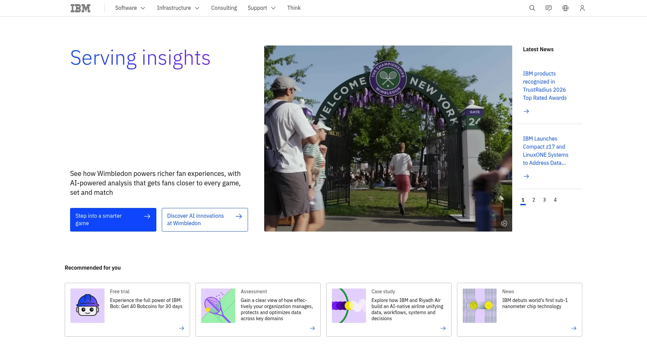Click arrow on Free trial card
The height and width of the screenshot is (364, 647).
click(x=182, y=328)
